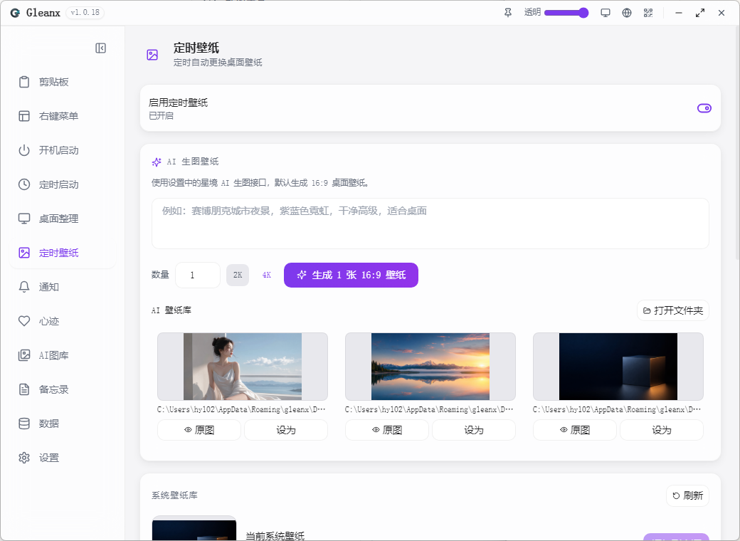Click the globe language icon
The width and height of the screenshot is (740, 541).
[627, 13]
